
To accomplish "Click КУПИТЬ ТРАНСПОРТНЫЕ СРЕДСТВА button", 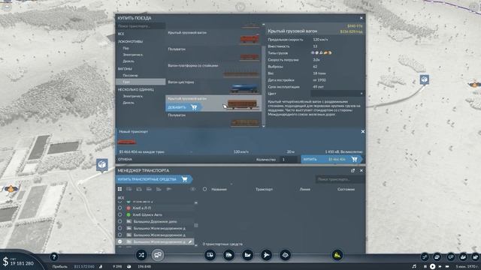I will (153, 179).
